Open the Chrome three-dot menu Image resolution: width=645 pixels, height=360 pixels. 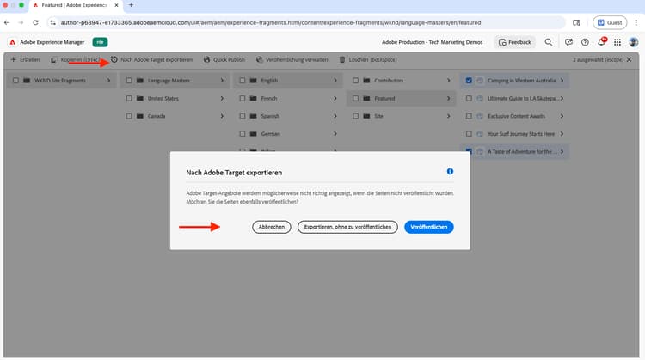[636, 22]
